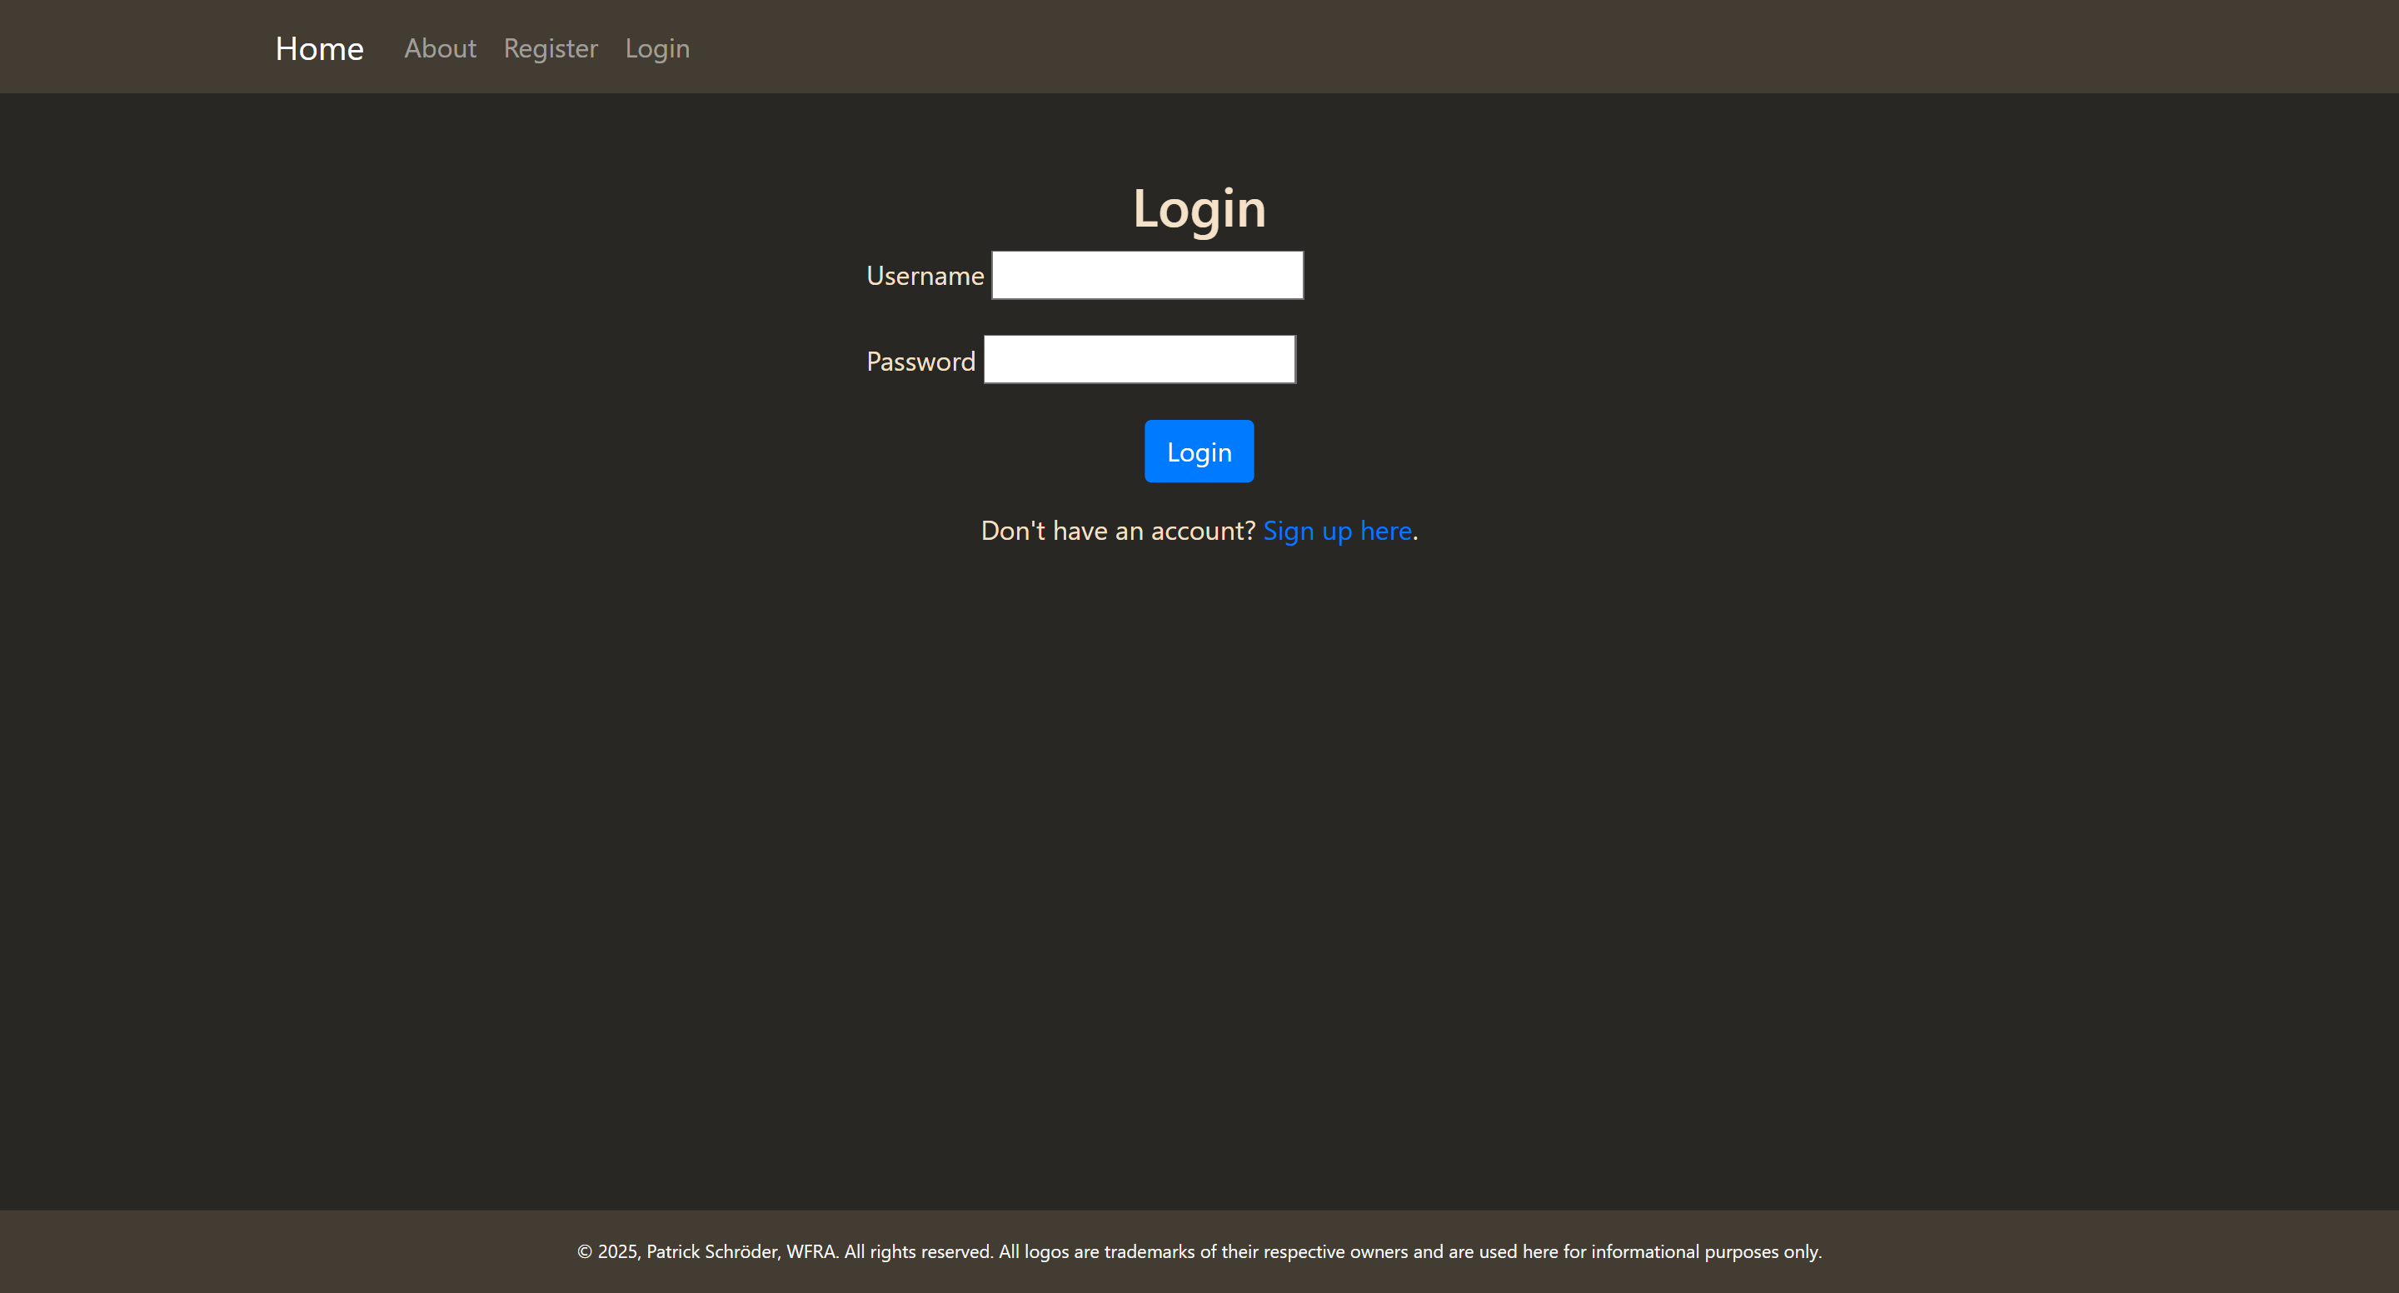Open Register in the navigation bar
Viewport: 2399px width, 1293px height.
click(x=551, y=48)
